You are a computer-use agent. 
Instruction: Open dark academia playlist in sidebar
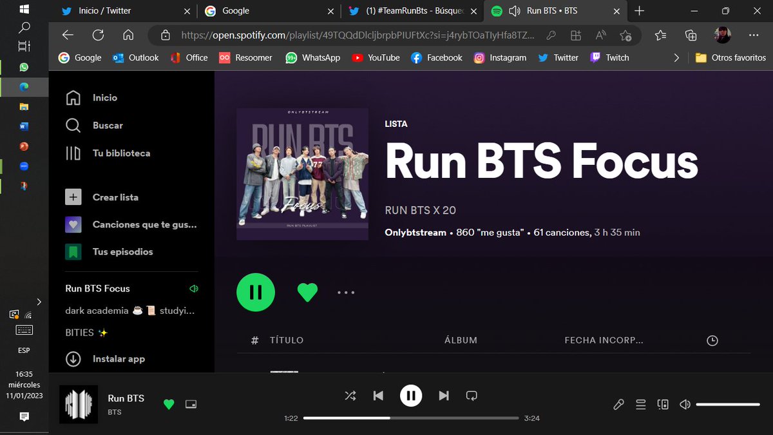tap(129, 311)
